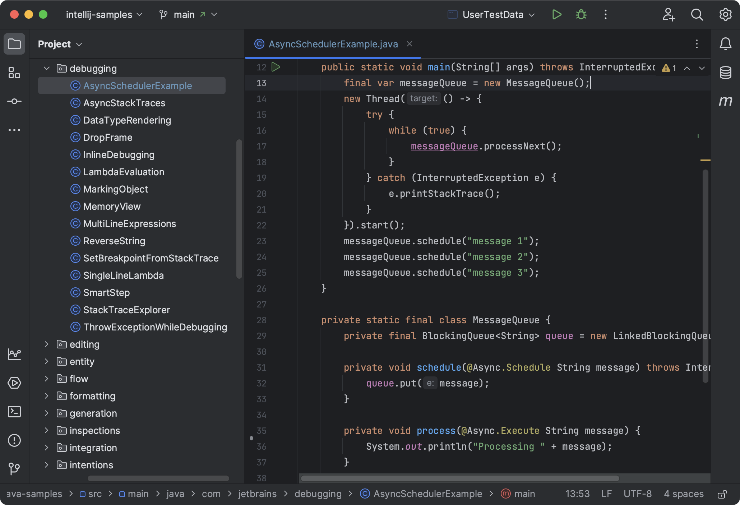Open the Terminal tool window
This screenshot has width=740, height=505.
pyautogui.click(x=14, y=412)
